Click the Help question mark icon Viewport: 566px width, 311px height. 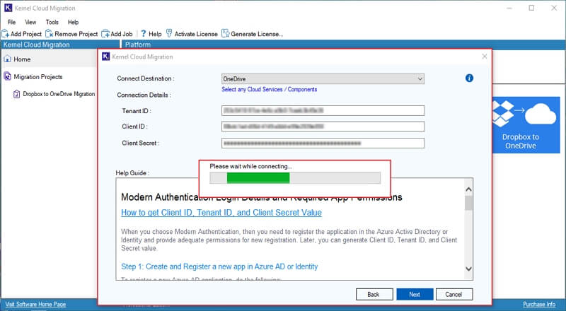tap(144, 33)
